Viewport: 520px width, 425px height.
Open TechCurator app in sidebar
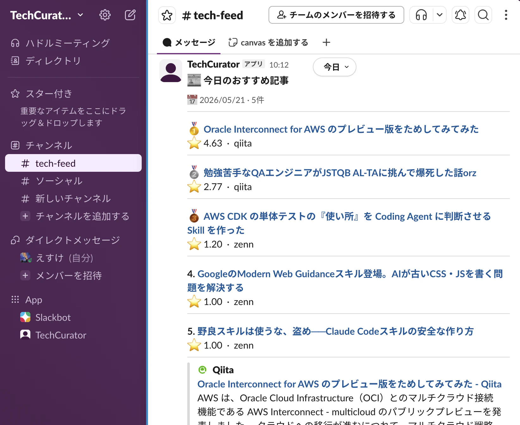point(73,335)
